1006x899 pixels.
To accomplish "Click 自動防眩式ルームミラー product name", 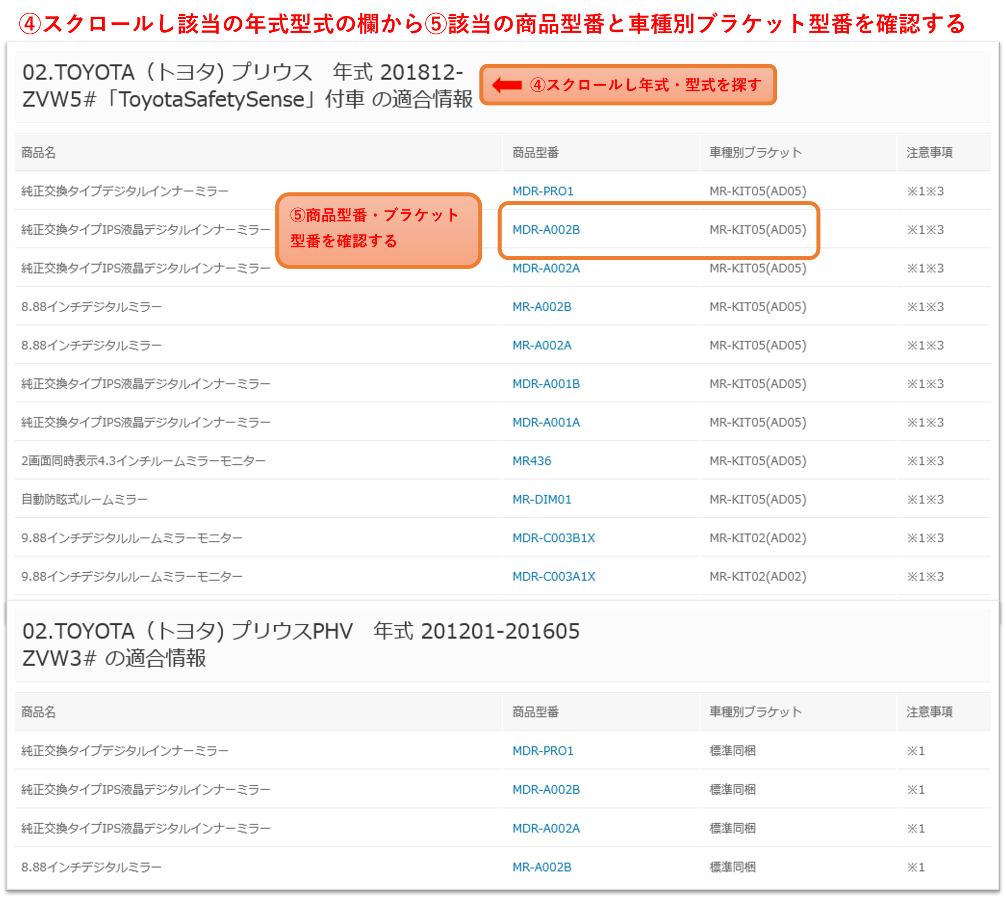I will point(85,500).
